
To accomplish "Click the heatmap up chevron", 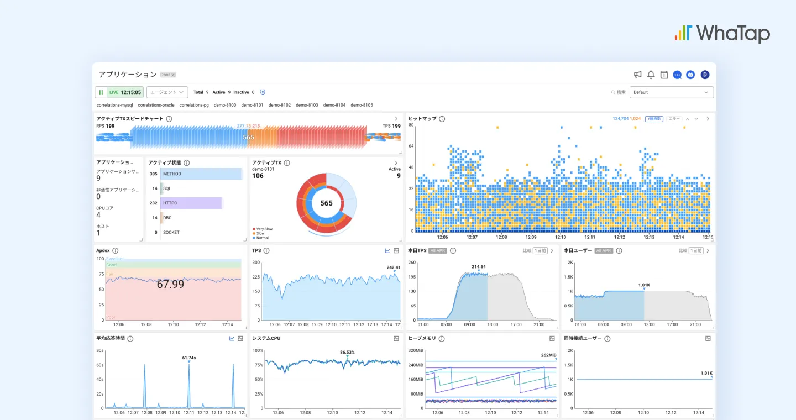I will (688, 119).
